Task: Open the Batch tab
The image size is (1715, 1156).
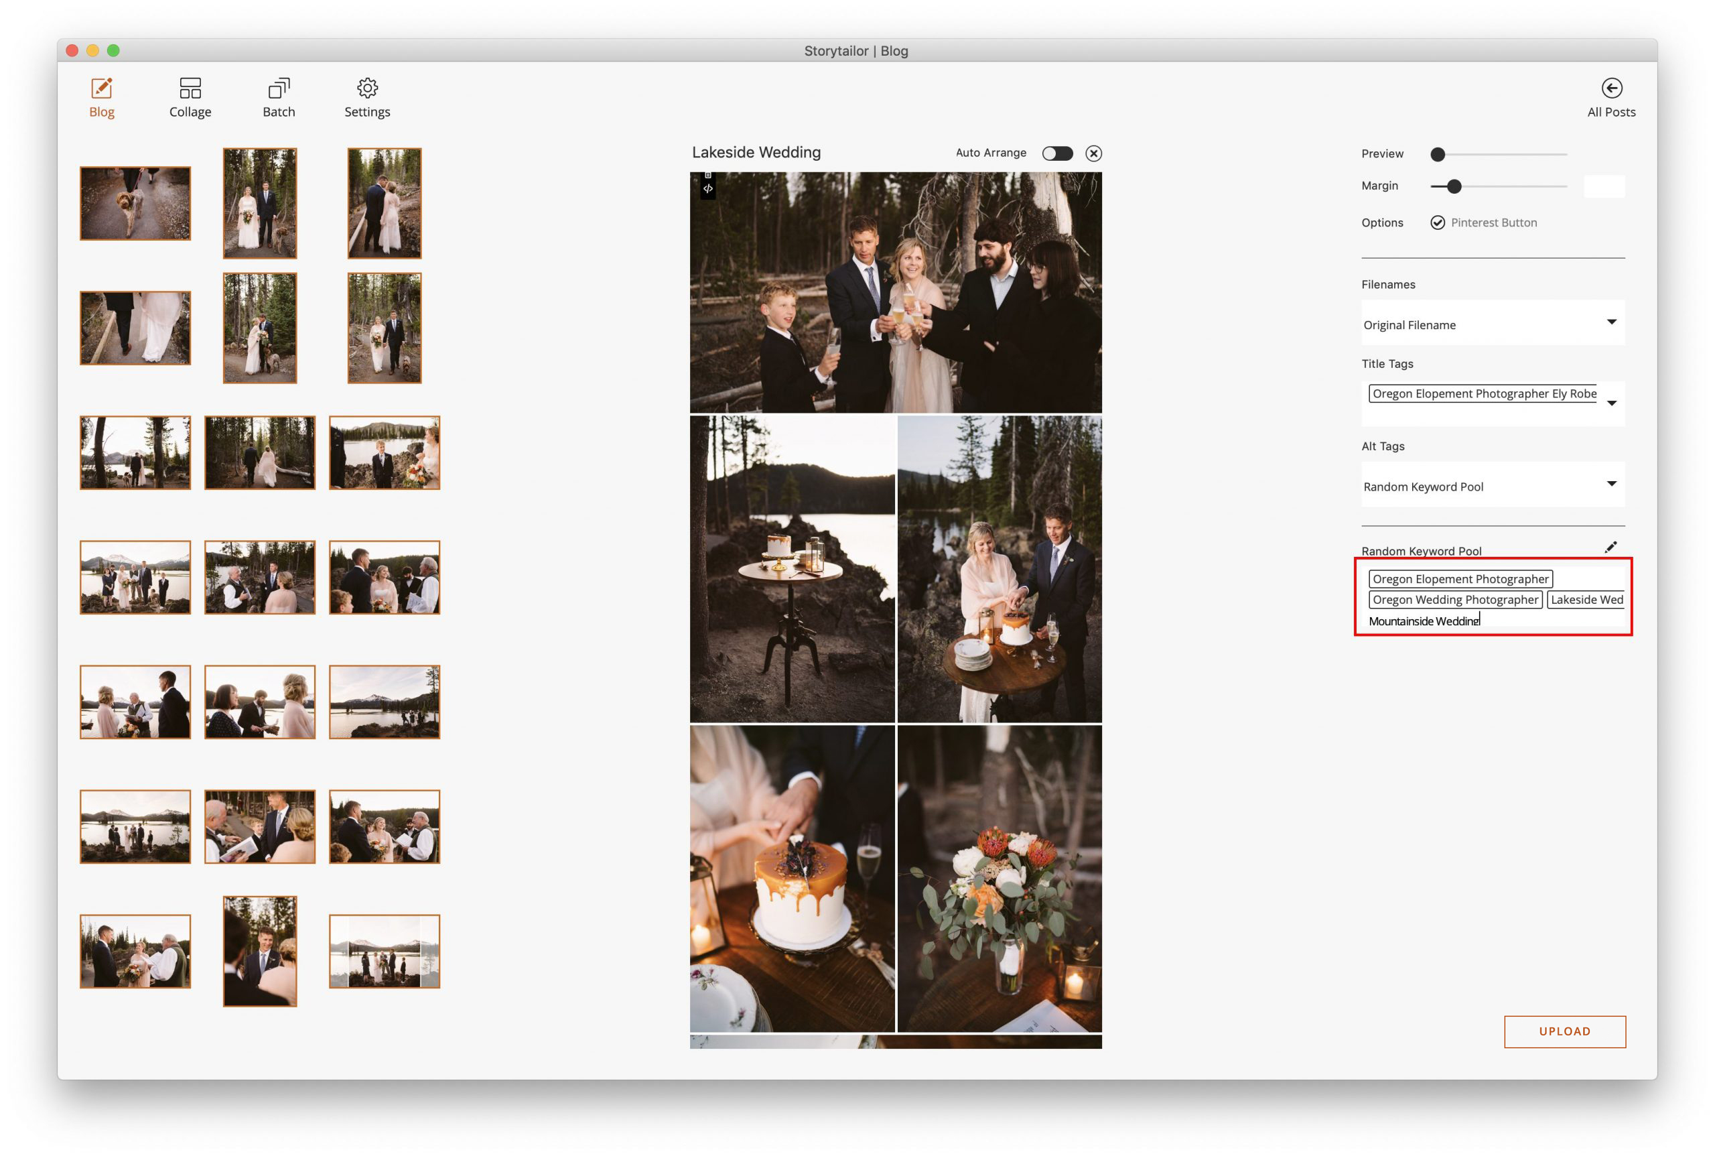Action: point(279,97)
